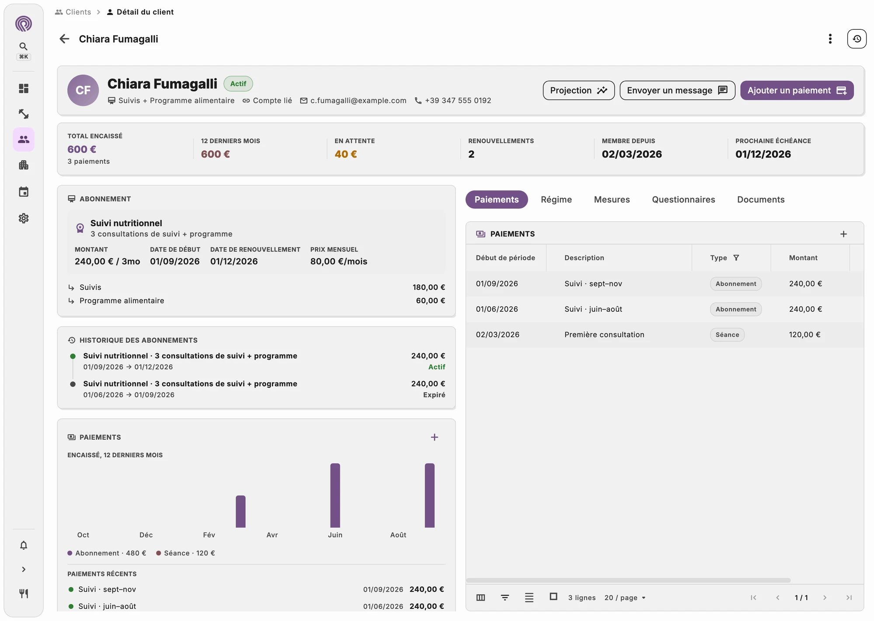Open the fork and knife icon
This screenshot has height=621, width=874.
click(24, 593)
